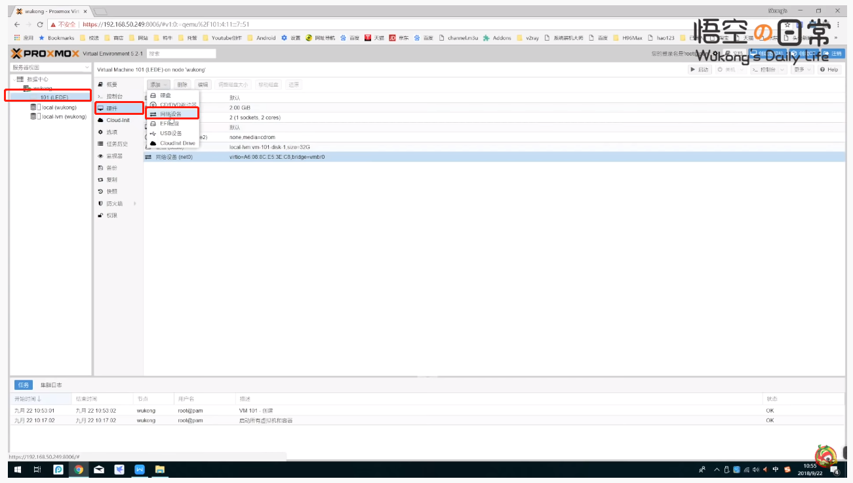Click the 删除 (Remove) button
The height and width of the screenshot is (483, 853).
[182, 85]
